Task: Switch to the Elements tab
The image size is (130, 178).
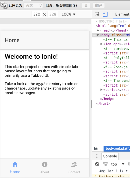Action: click(x=123, y=14)
